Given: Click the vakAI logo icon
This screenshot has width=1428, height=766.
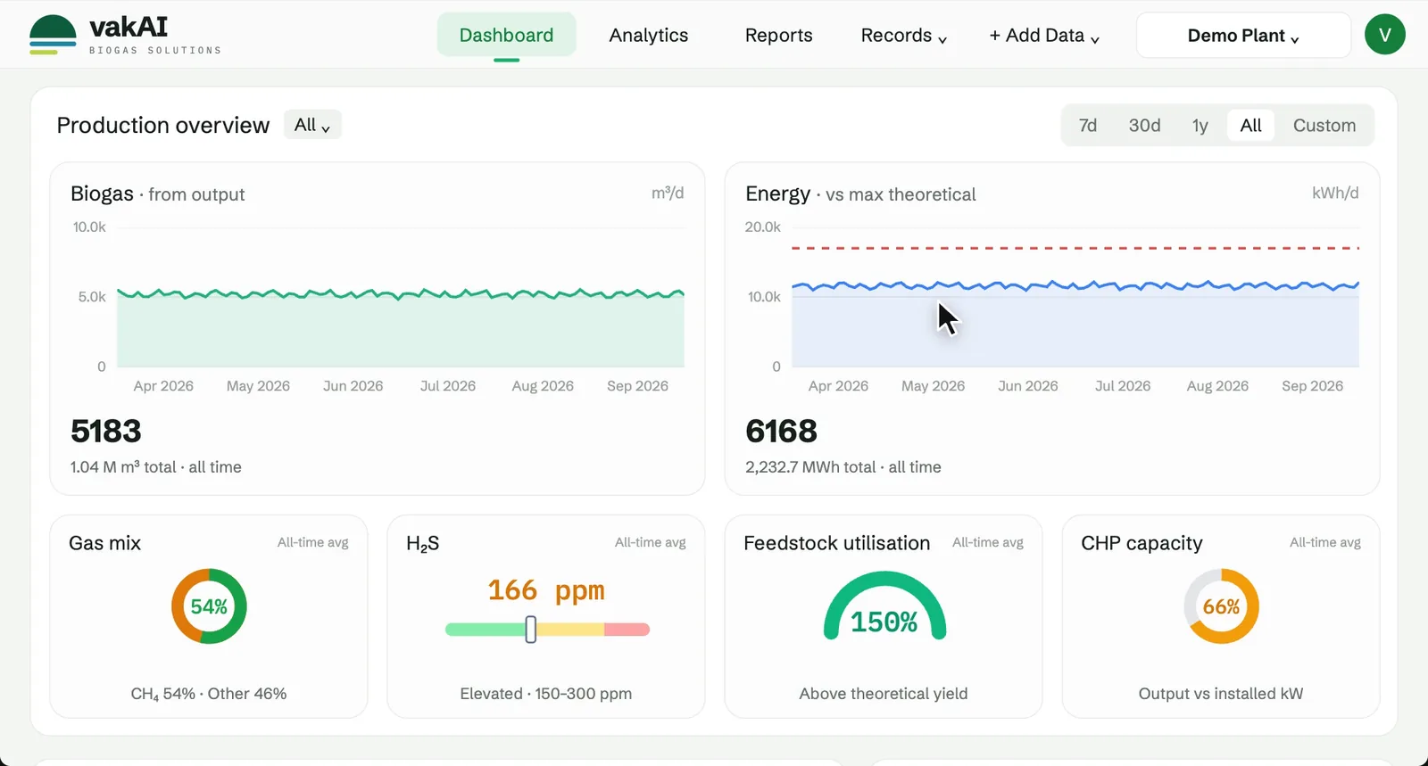Looking at the screenshot, I should point(53,35).
